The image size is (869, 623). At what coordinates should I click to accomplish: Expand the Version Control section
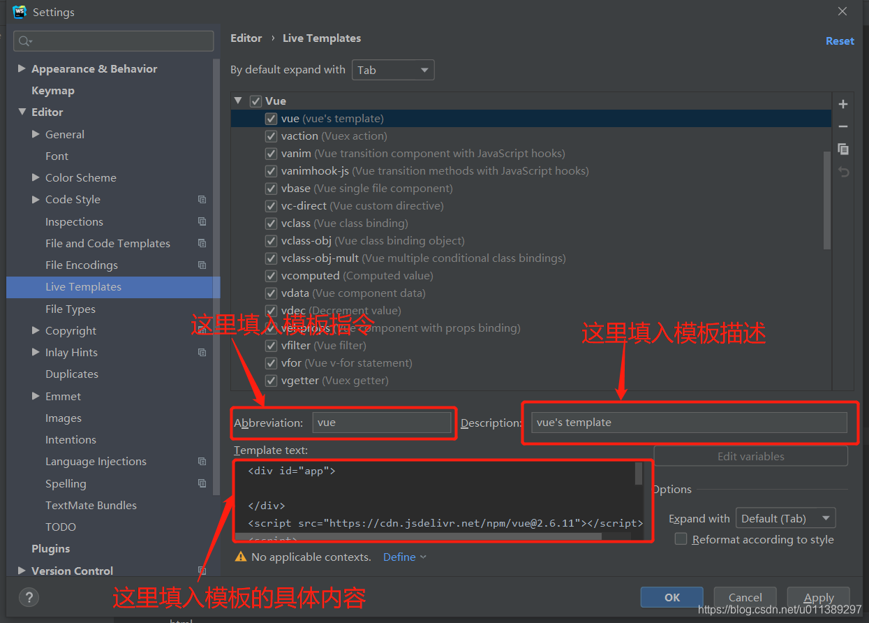(22, 571)
